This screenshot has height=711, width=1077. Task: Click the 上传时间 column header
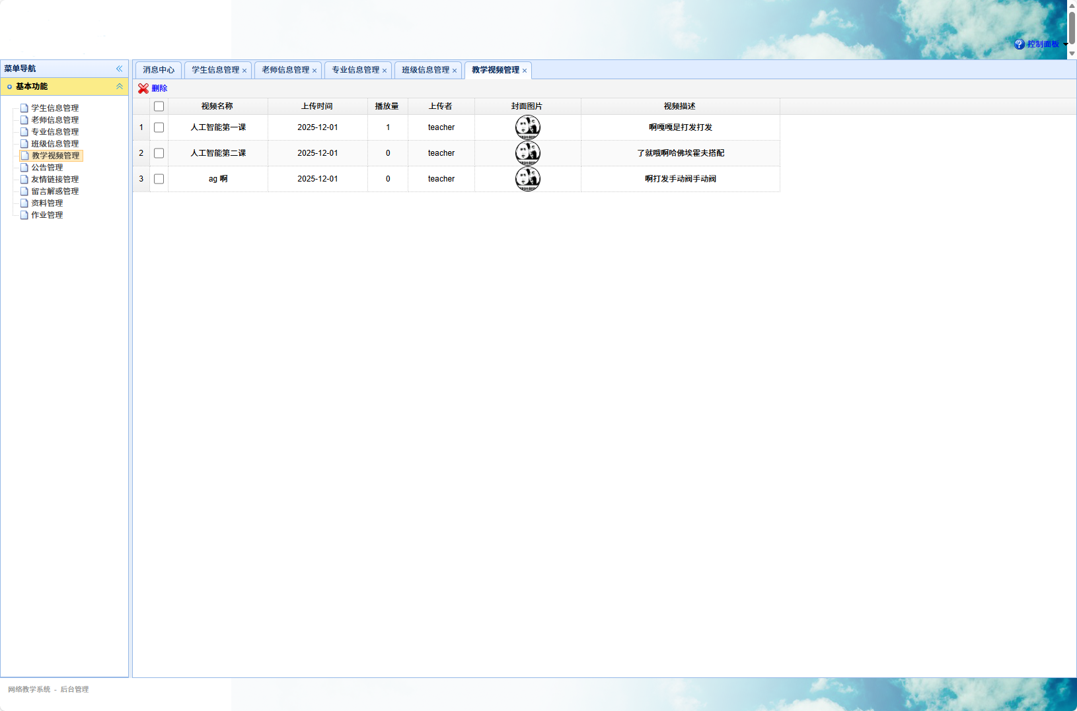click(317, 106)
